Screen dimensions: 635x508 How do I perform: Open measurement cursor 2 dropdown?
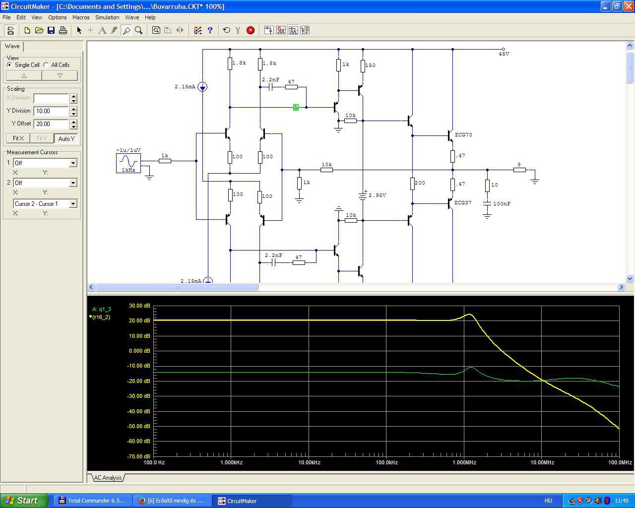(73, 183)
